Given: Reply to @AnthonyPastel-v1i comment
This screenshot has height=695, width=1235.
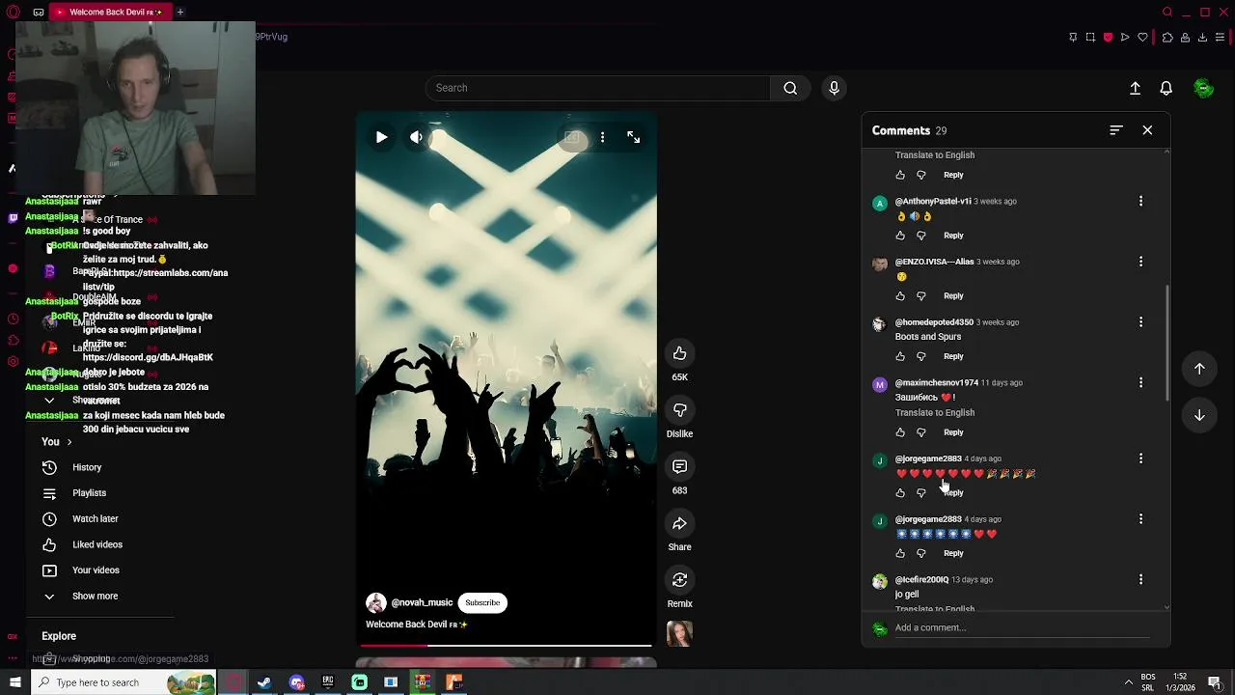Looking at the screenshot, I should click(x=953, y=236).
